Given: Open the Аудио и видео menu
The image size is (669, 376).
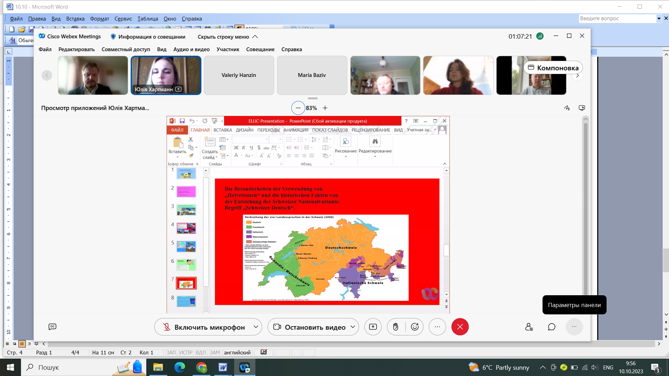Looking at the screenshot, I should (192, 49).
